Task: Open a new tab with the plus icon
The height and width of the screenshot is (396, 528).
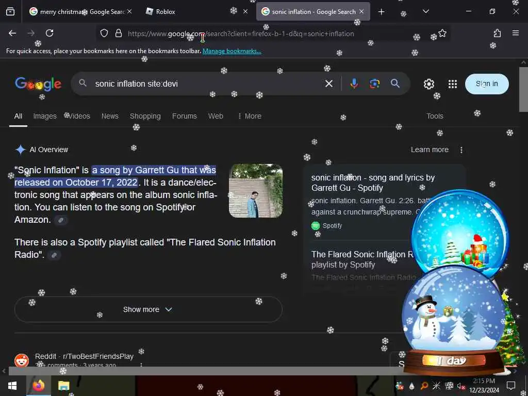Action: click(381, 12)
